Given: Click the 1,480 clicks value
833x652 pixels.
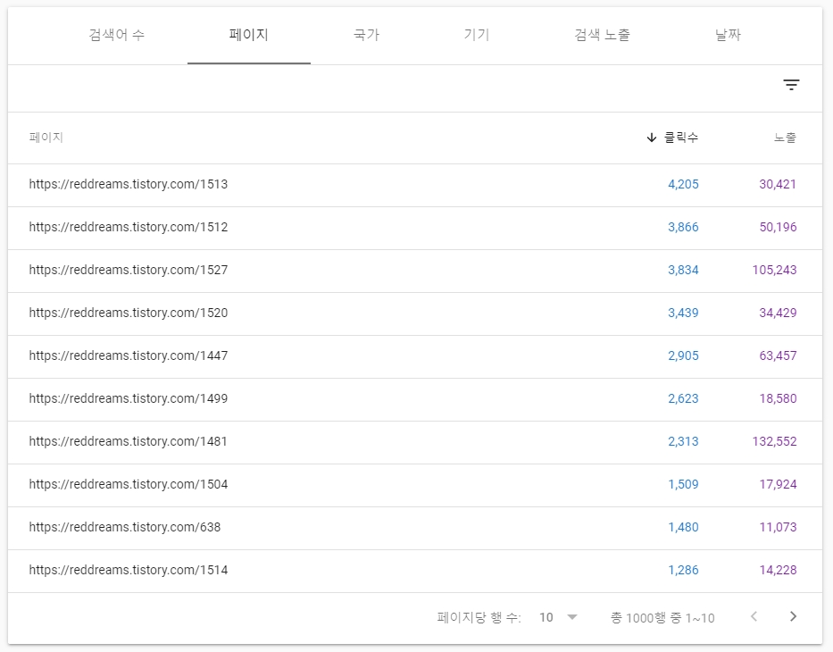Looking at the screenshot, I should [683, 527].
